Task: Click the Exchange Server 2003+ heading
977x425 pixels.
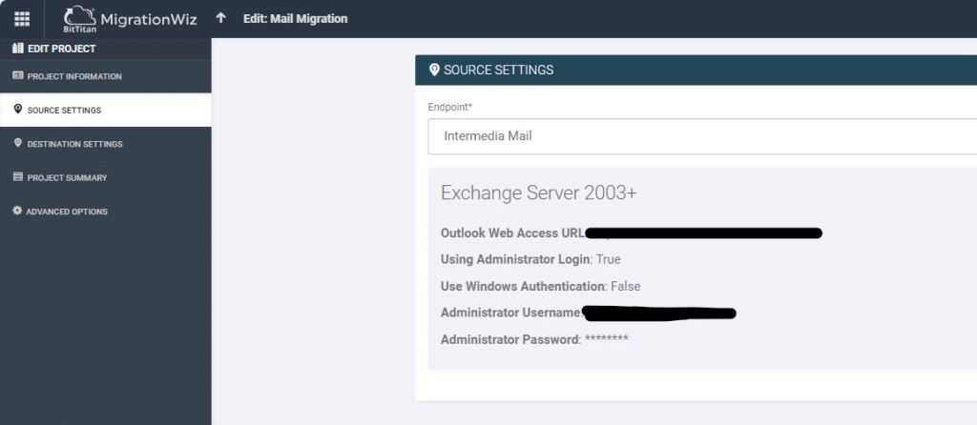Action: [539, 192]
